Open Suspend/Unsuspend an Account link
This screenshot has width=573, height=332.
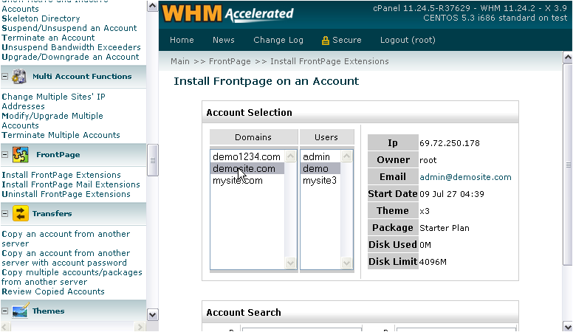point(69,28)
